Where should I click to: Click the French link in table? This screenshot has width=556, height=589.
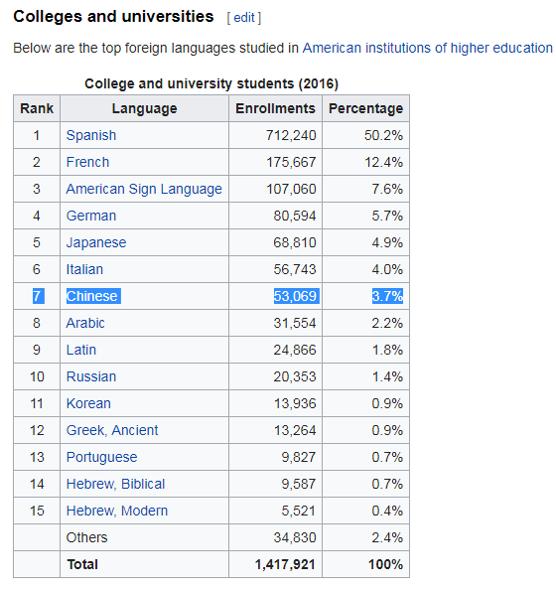point(87,162)
